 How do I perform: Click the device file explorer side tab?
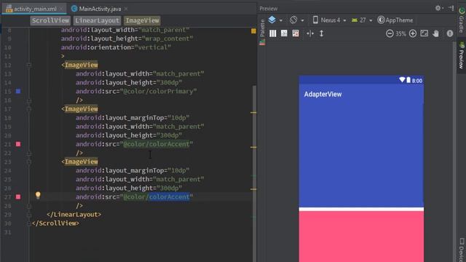(x=462, y=250)
